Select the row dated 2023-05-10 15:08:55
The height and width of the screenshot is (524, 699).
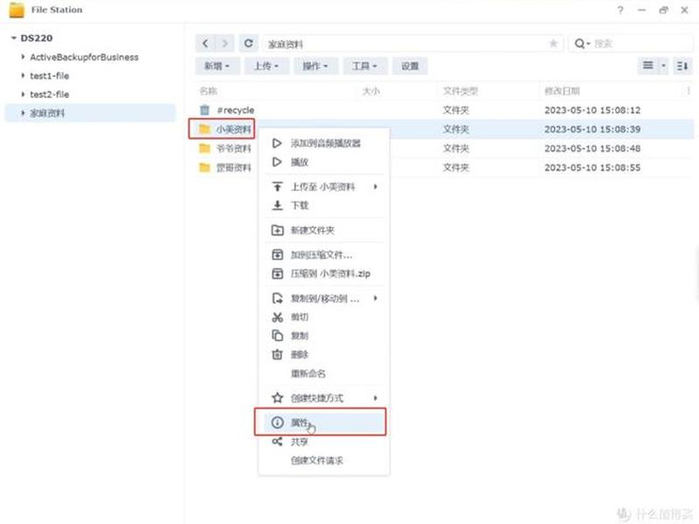445,168
